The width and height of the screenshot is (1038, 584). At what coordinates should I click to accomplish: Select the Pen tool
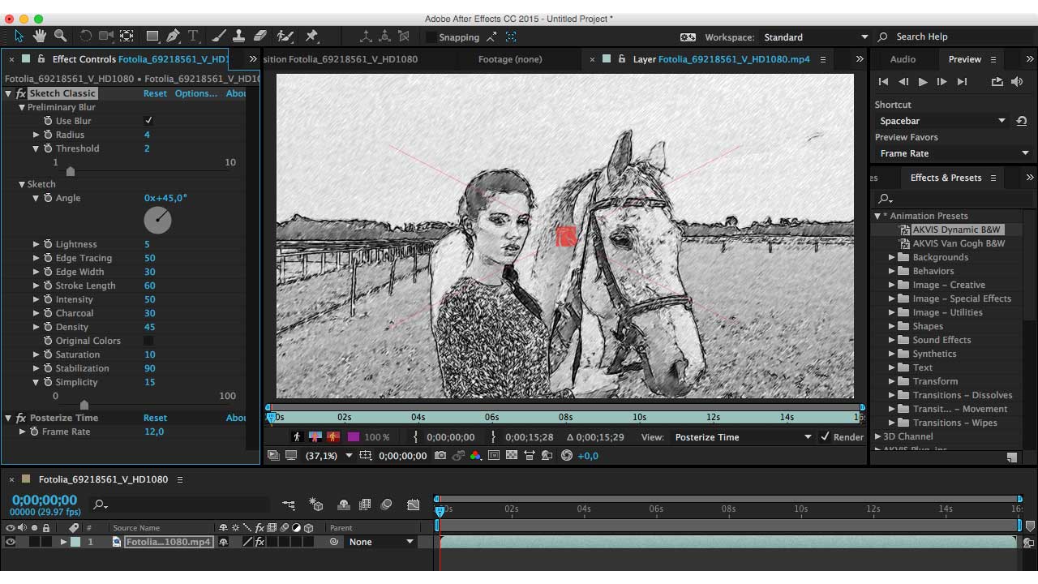173,36
